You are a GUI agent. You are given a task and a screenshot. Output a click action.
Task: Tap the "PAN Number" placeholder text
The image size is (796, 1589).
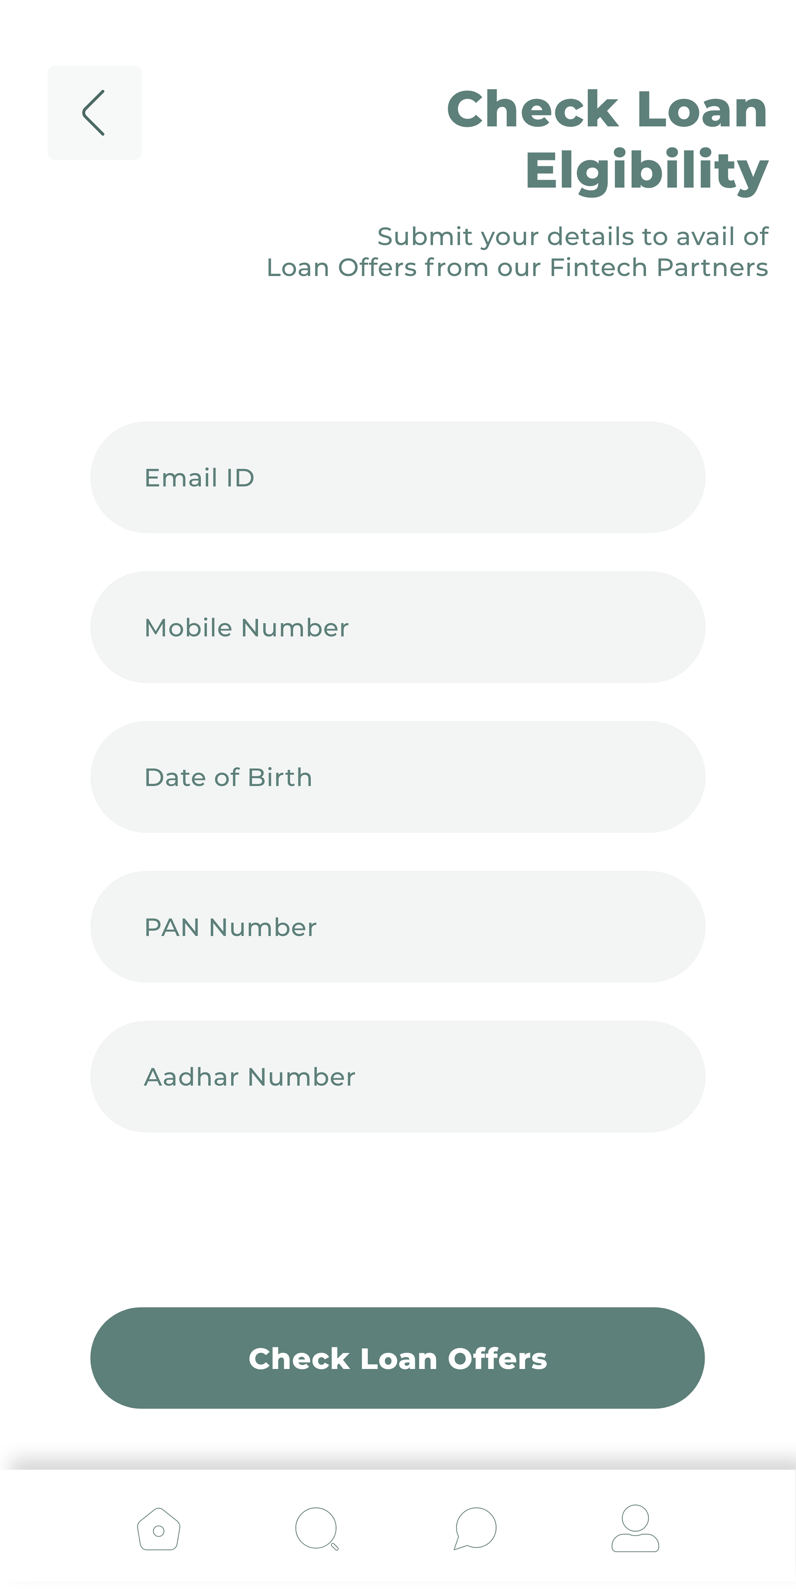[x=230, y=927]
